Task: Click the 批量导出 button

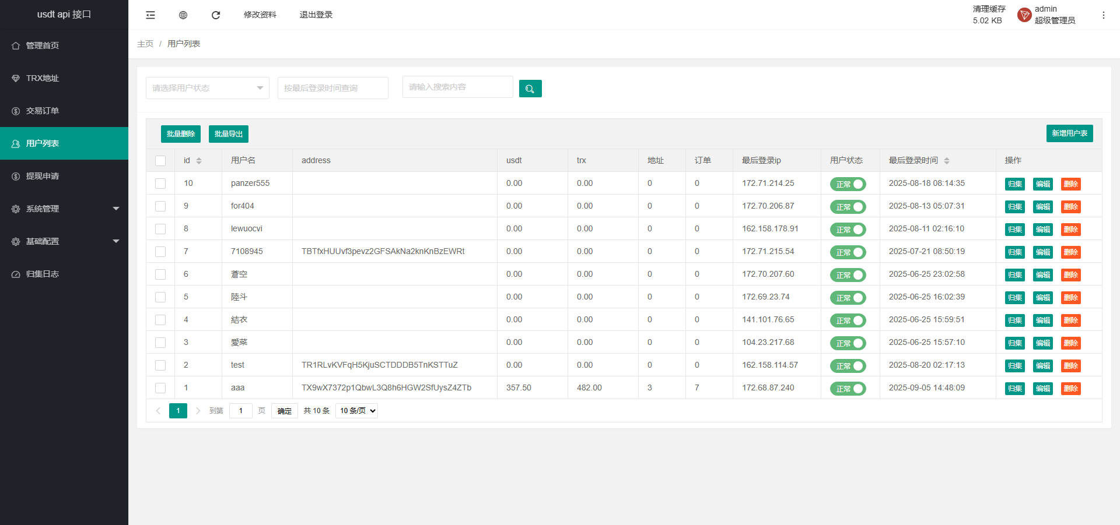Action: 229,134
